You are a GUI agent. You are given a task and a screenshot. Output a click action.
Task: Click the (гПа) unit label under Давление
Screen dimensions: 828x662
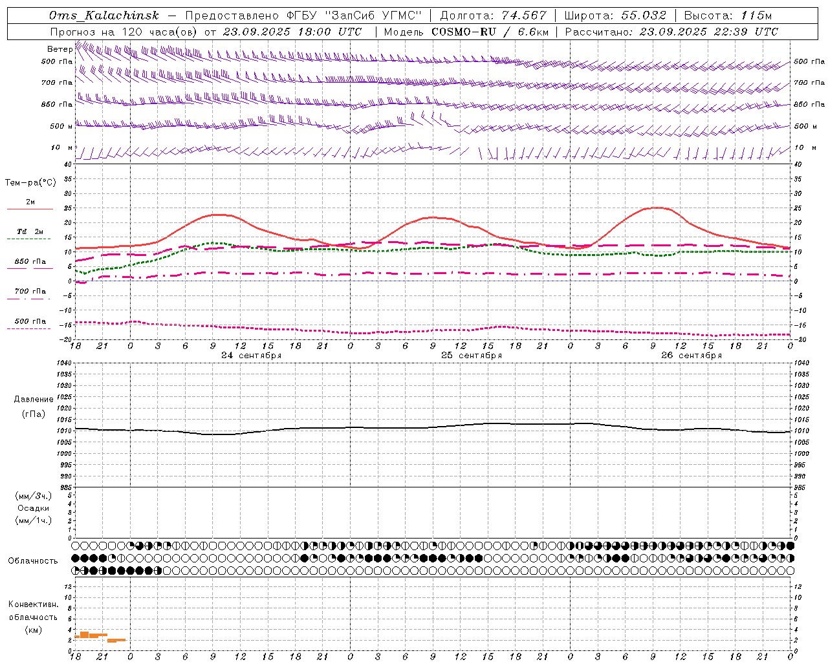[34, 414]
